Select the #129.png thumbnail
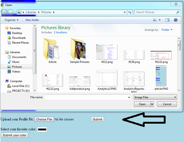 [134, 55]
